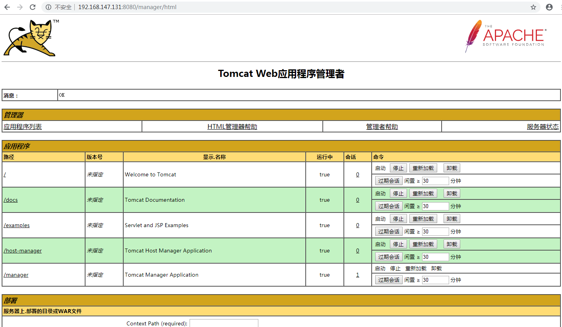Click the 'Tomcat Documentation' display name
This screenshot has width=562, height=327.
click(x=155, y=200)
